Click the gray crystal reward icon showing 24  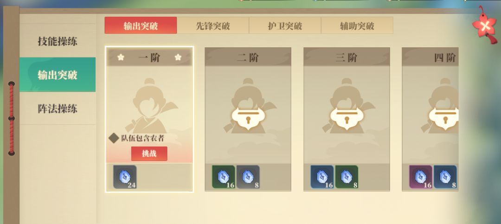click(x=125, y=177)
